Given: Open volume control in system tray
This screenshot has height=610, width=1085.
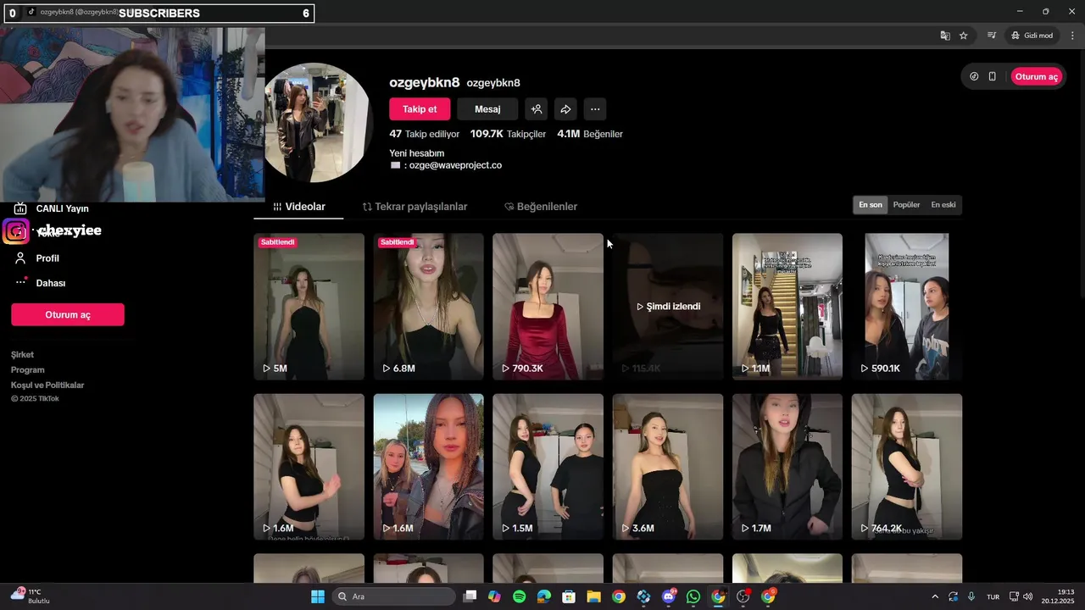Looking at the screenshot, I should pos(1027,596).
